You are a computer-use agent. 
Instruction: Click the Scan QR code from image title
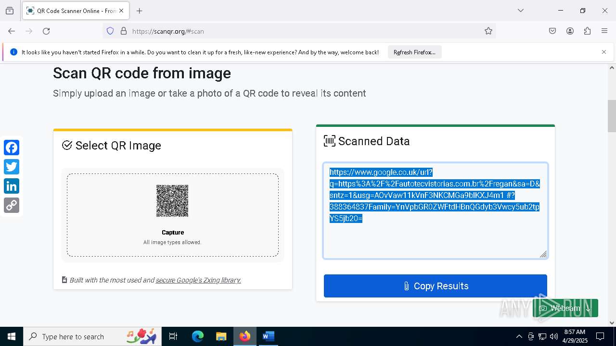pos(142,73)
